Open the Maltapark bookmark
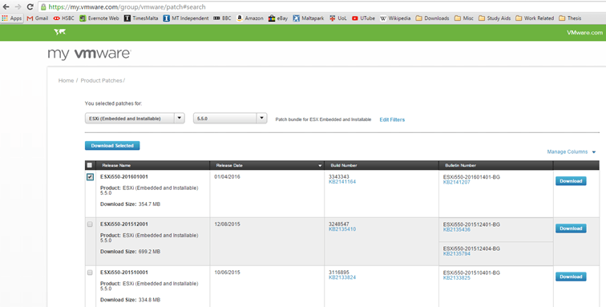 309,18
